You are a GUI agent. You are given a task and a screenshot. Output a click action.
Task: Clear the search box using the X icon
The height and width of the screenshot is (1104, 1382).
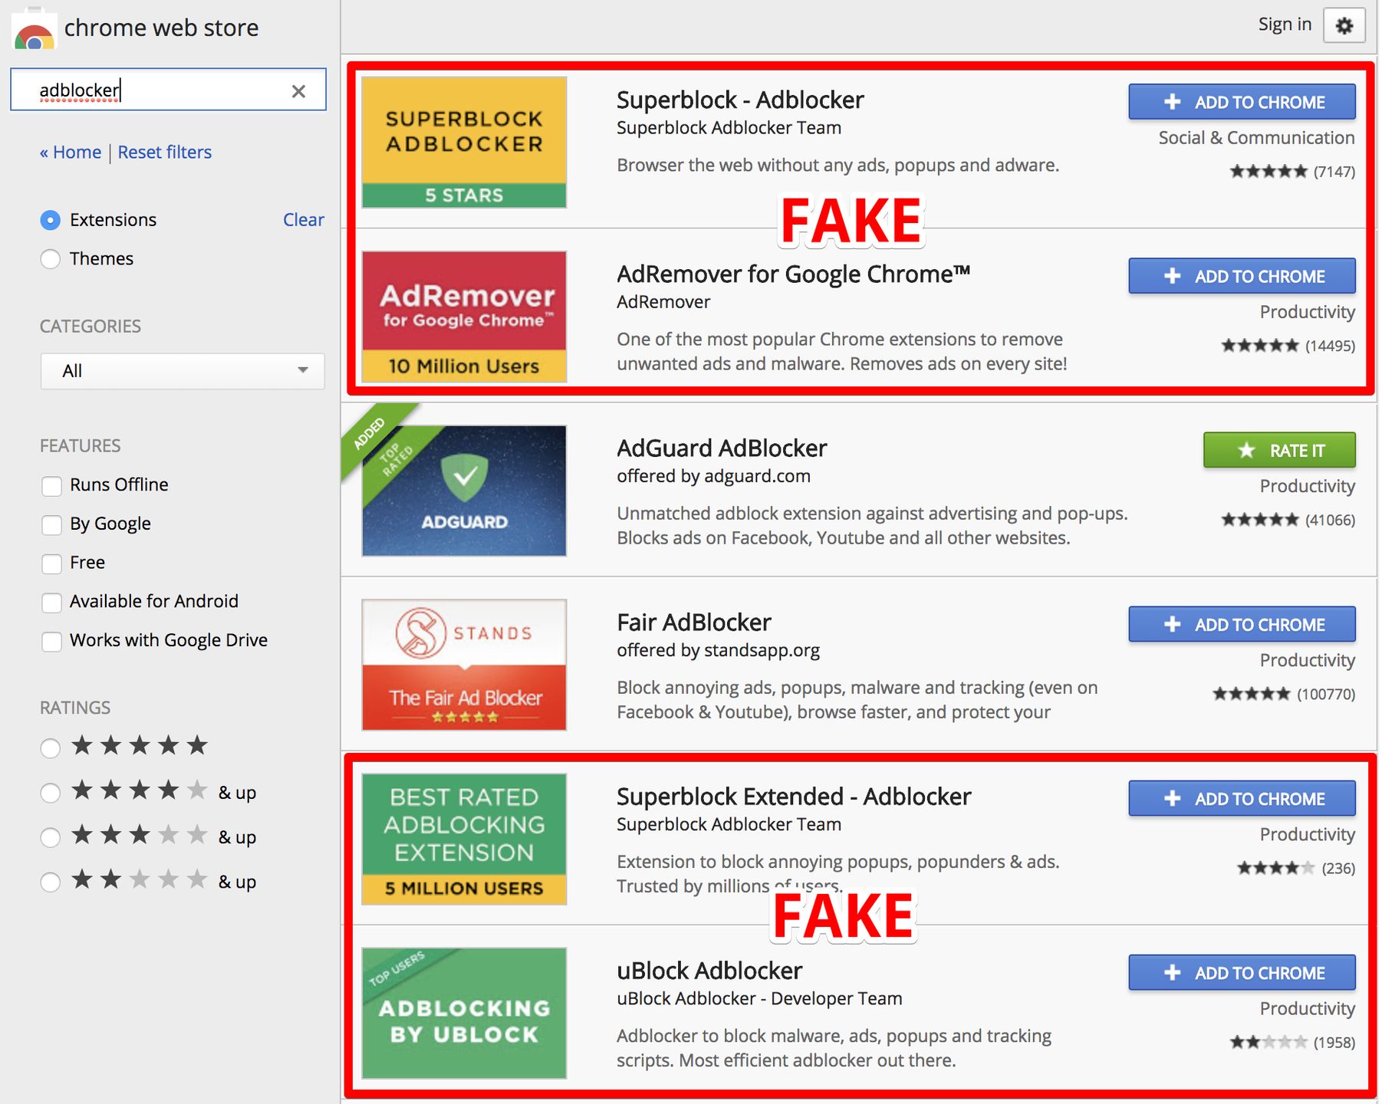[299, 90]
